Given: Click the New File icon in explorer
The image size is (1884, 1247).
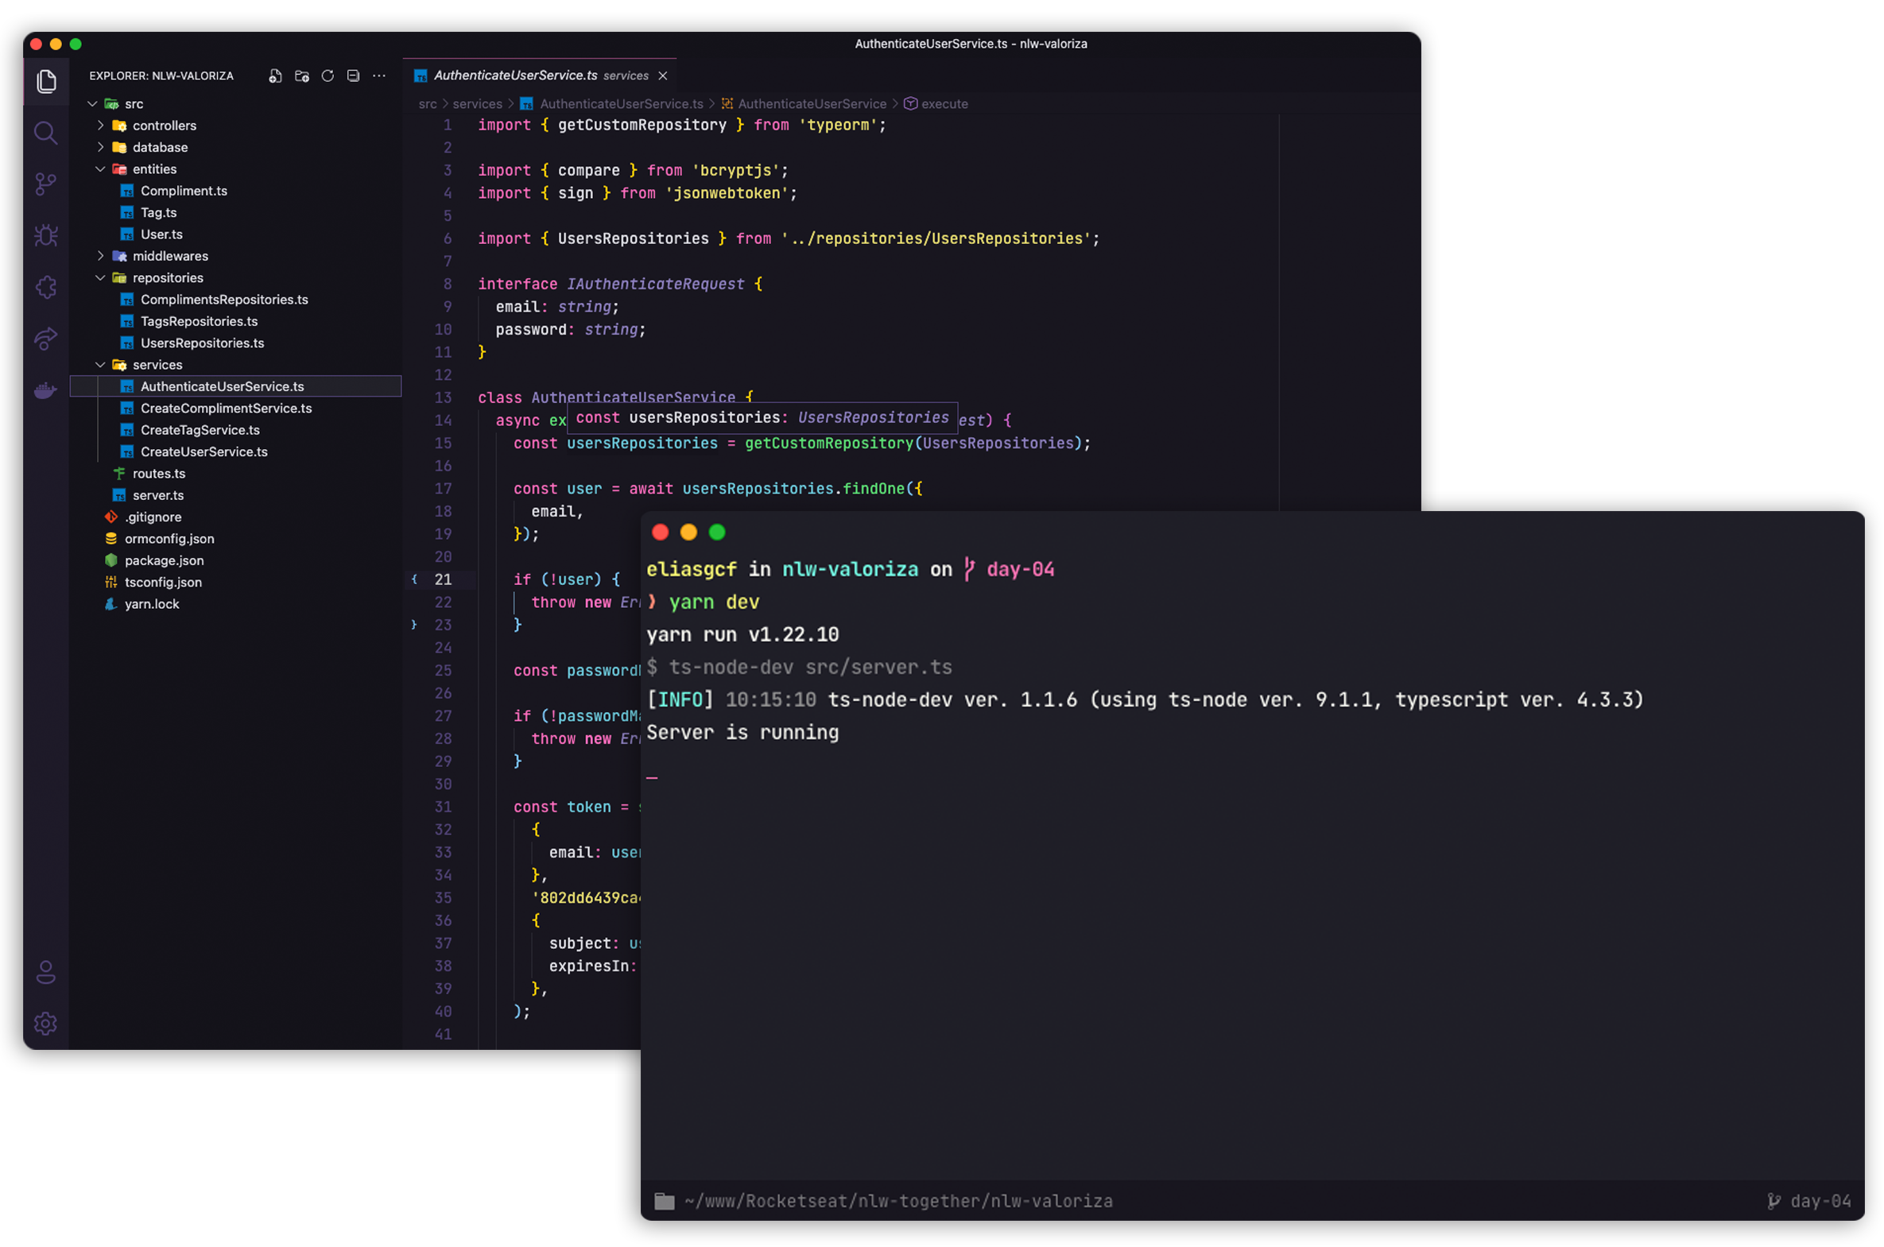Looking at the screenshot, I should point(275,76).
